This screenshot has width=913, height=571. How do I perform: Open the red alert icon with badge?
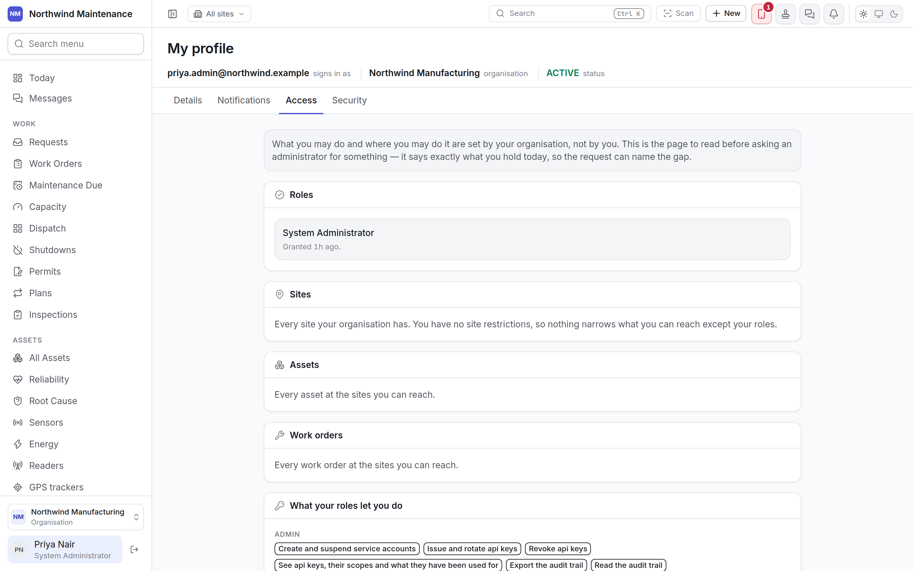click(x=761, y=14)
